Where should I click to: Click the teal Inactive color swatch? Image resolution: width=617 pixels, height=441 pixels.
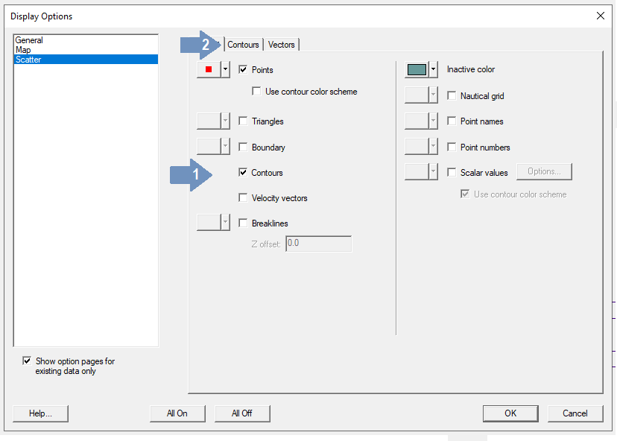tap(417, 69)
